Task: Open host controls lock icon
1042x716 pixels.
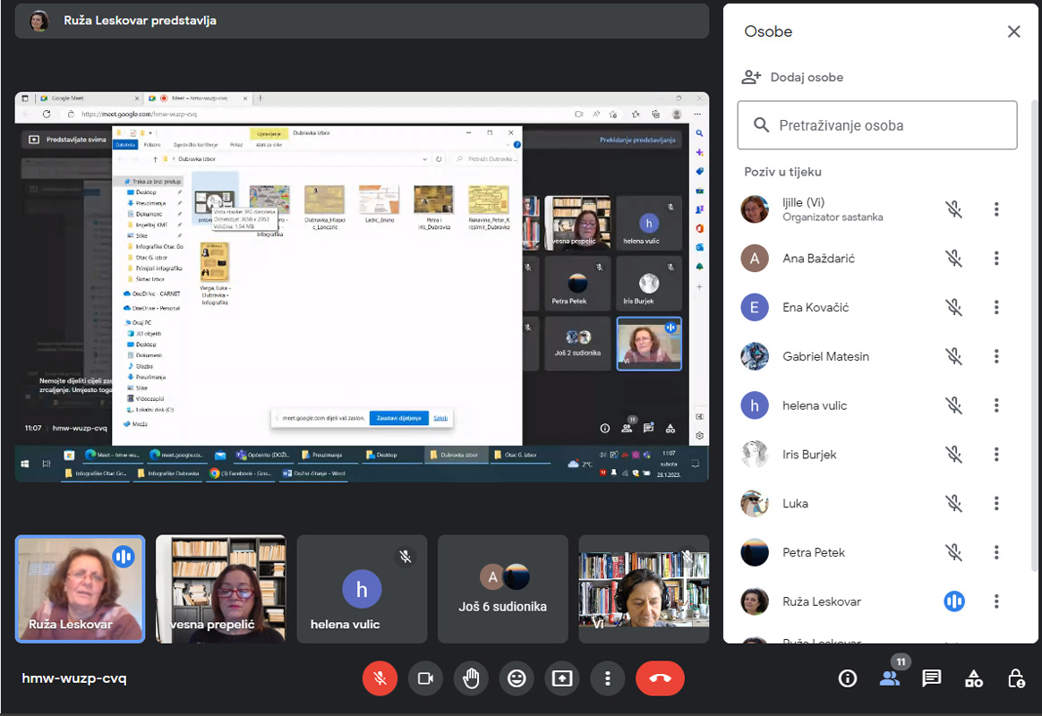Action: (x=1016, y=678)
